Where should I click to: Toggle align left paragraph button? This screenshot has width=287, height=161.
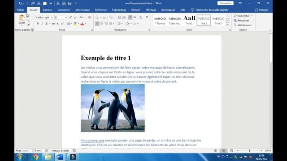pyautogui.click(x=97, y=24)
